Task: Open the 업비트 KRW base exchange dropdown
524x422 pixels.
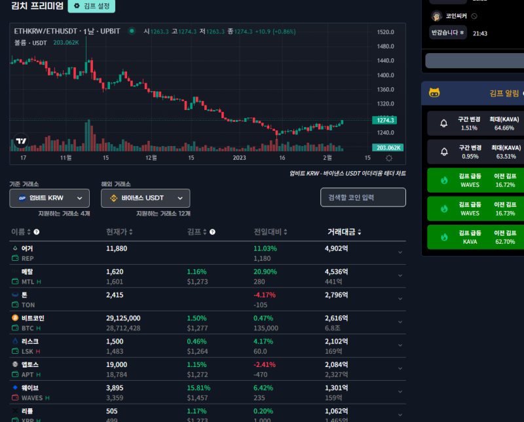Action: [x=50, y=198]
